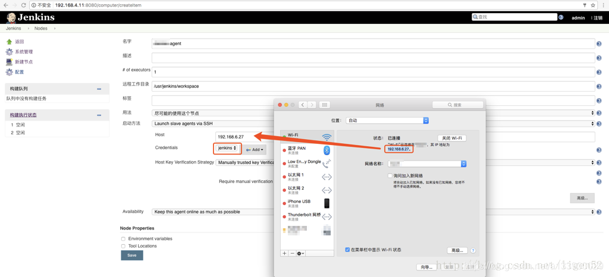Open help for # of executors
This screenshot has height=277, width=609.
tap(599, 73)
